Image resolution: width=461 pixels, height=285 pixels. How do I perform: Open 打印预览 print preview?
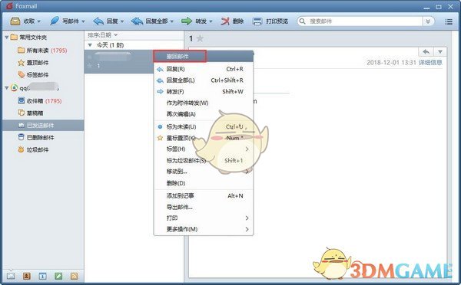[270, 21]
